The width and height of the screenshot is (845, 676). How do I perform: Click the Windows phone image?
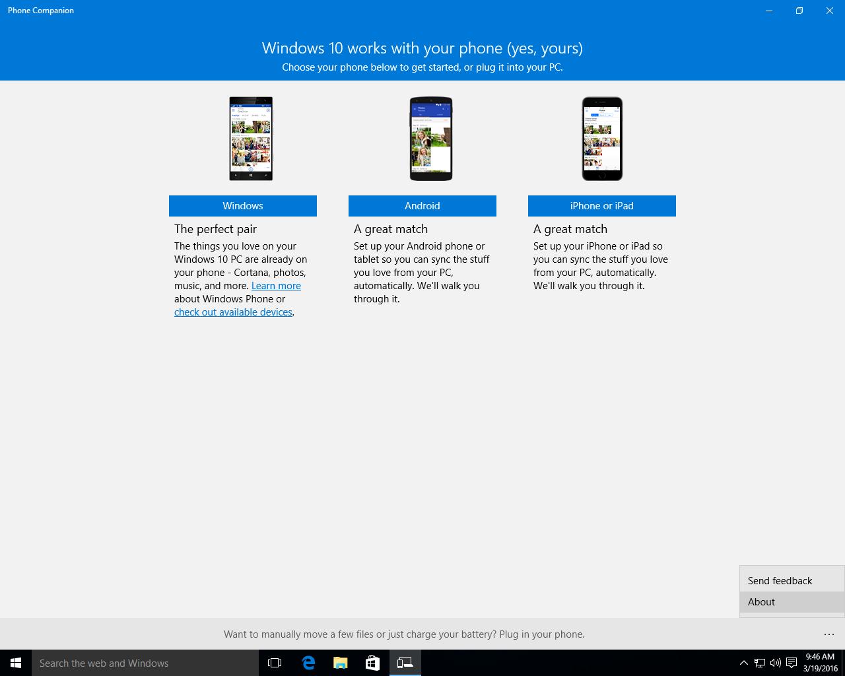pyautogui.click(x=251, y=139)
